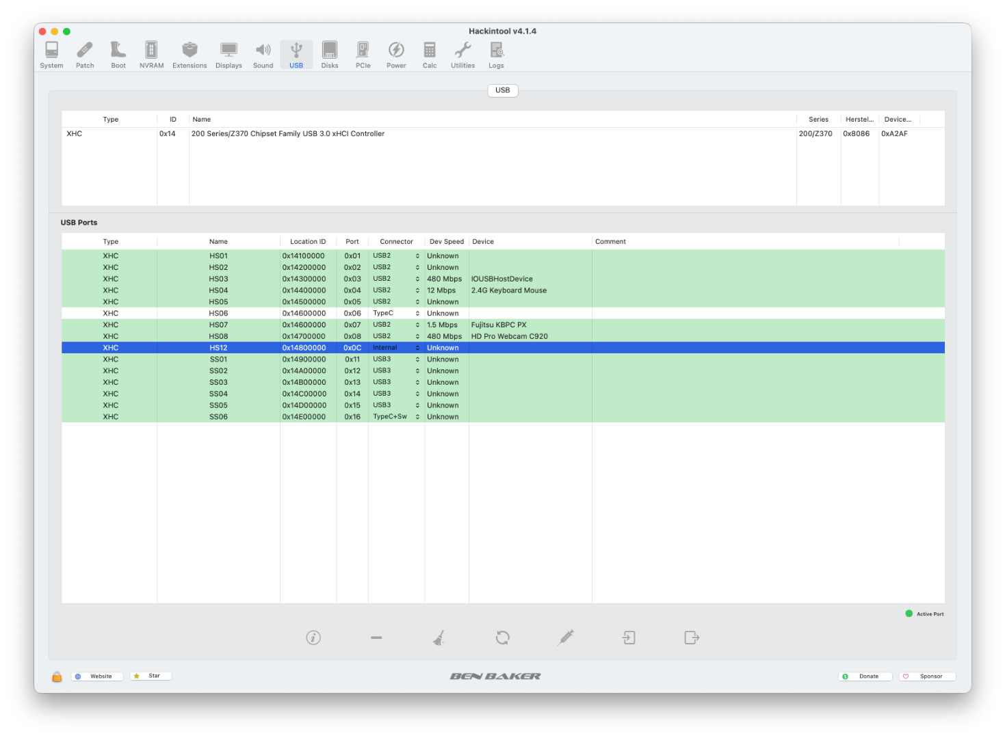Image resolution: width=1005 pixels, height=738 pixels.
Task: Change the connector type of port HS02
Action: 396,267
